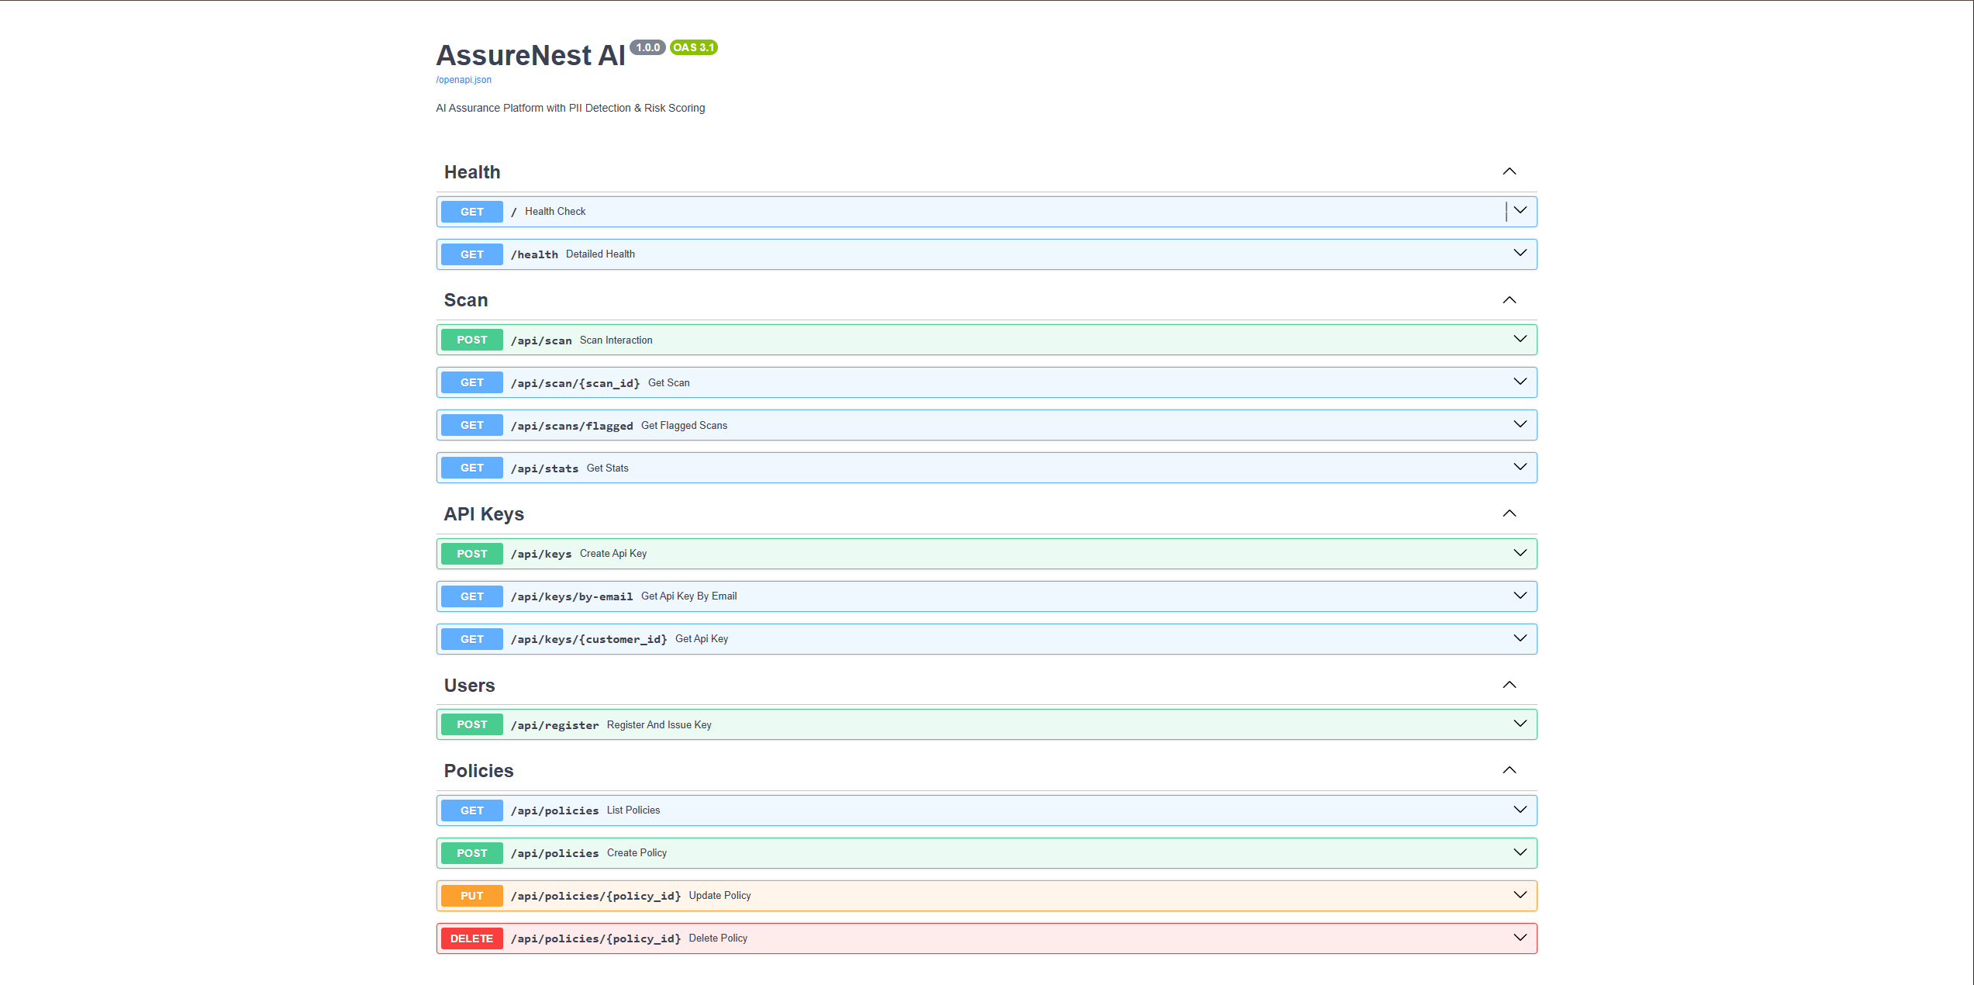Click the /api/scans/flagged endpoint path
Viewport: 1974px width, 985px height.
(571, 426)
